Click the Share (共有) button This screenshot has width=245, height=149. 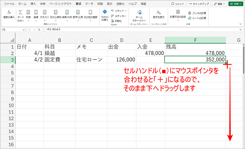(236, 3)
